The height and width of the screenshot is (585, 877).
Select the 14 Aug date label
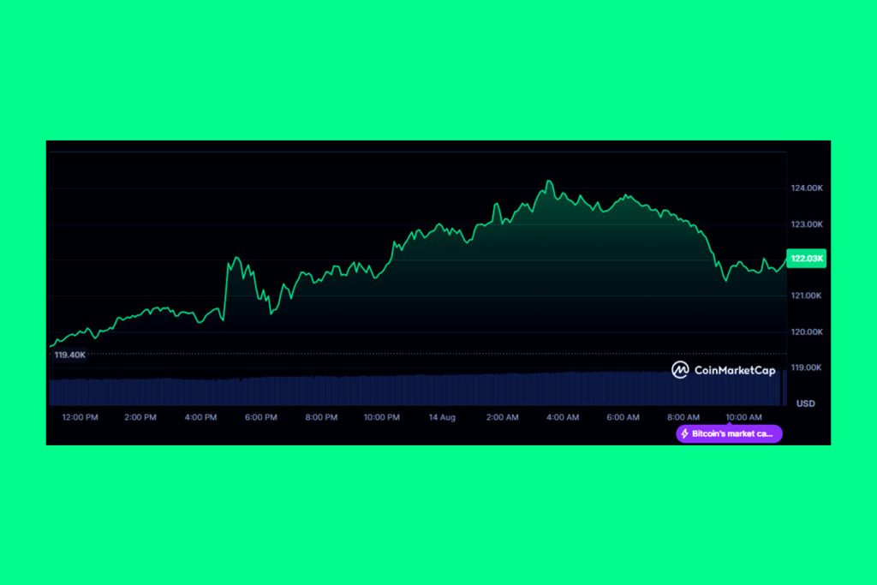[x=442, y=418]
